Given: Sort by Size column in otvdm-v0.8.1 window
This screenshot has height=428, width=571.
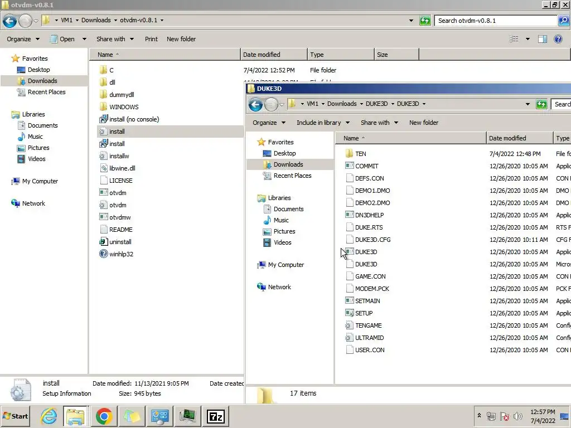Looking at the screenshot, I should click(396, 55).
